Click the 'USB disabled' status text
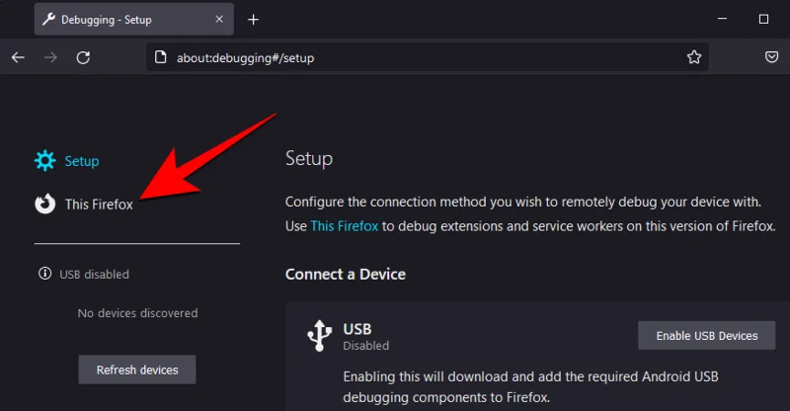The height and width of the screenshot is (411, 790). tap(94, 275)
